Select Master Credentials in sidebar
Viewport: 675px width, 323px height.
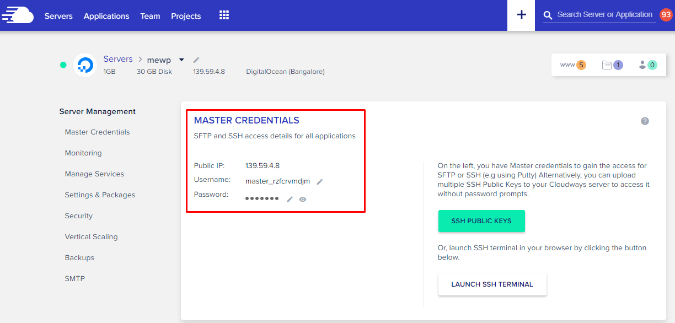click(x=97, y=132)
